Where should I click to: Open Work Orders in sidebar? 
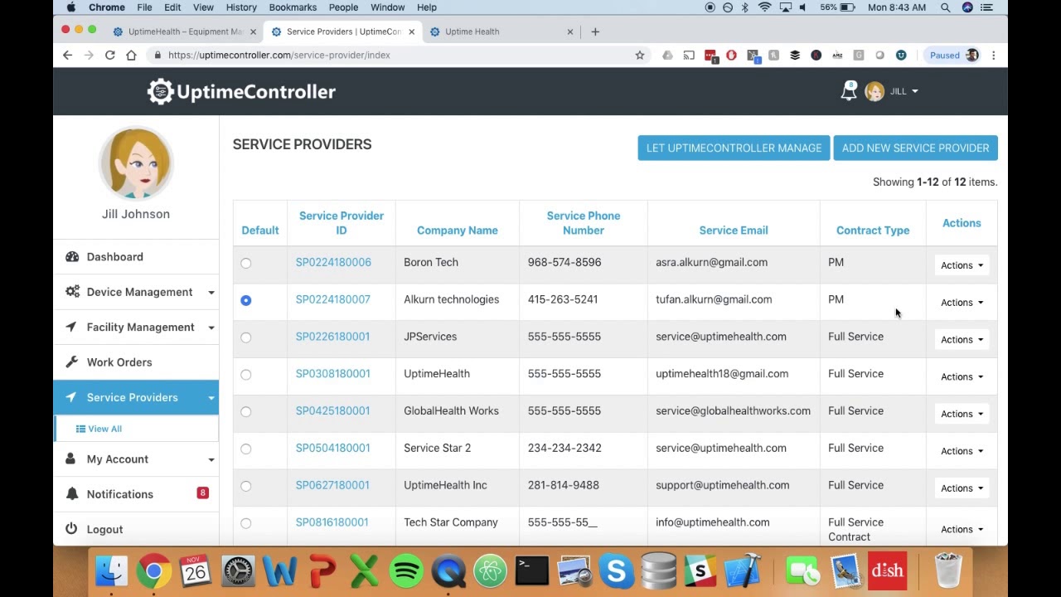point(136,362)
